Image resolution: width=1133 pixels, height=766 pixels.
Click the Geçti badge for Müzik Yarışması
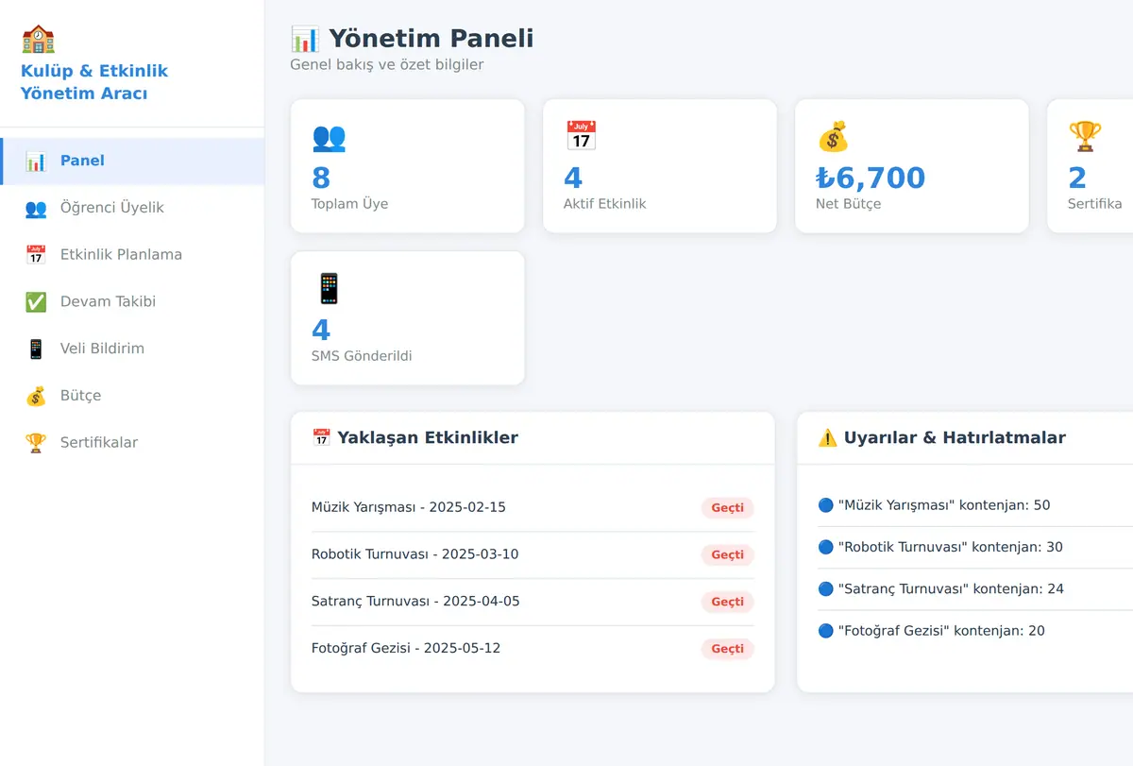coord(727,508)
